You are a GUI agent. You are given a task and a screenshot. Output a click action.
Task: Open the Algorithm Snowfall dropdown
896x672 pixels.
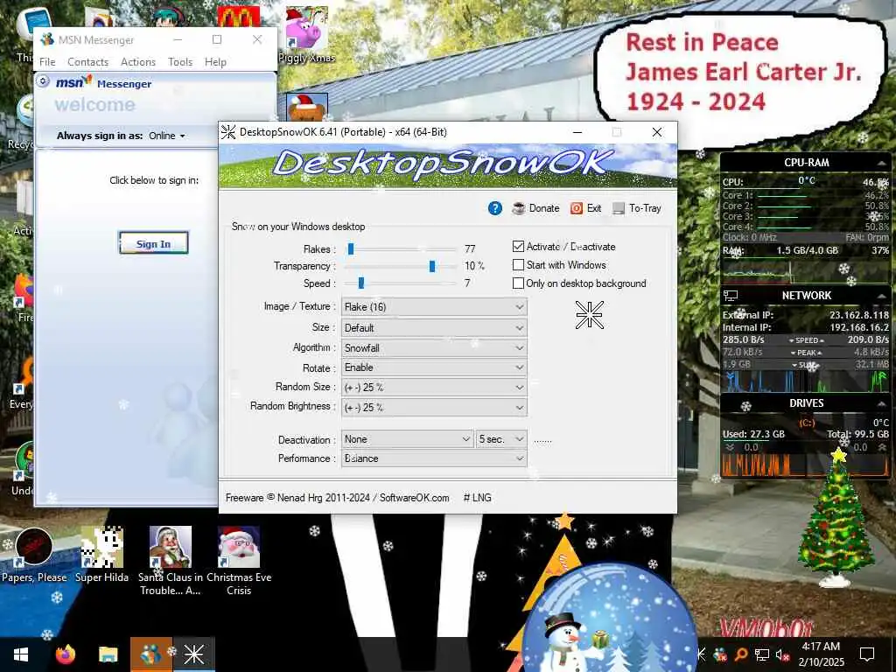434,347
